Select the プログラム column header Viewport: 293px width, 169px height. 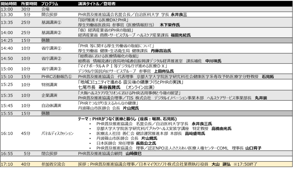50,4
